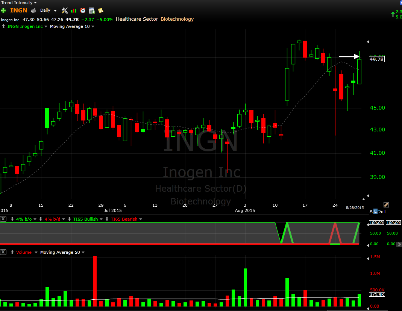Click the bar-chart style indicator icon
The height and width of the screenshot is (311, 402).
pos(74,11)
